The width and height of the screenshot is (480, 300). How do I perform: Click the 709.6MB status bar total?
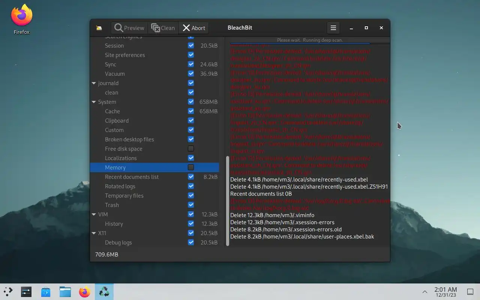106,255
